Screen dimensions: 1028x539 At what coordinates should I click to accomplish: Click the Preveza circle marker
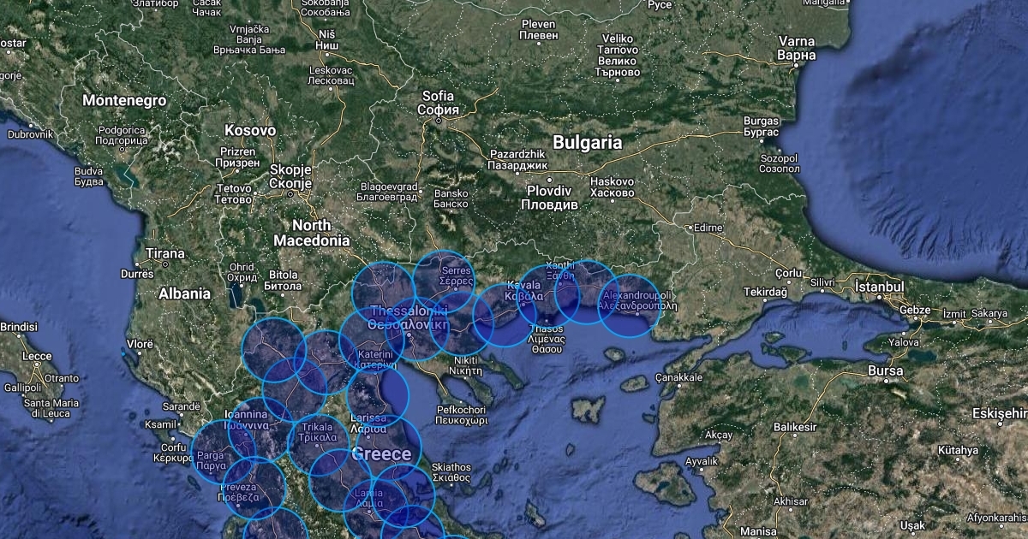254,489
